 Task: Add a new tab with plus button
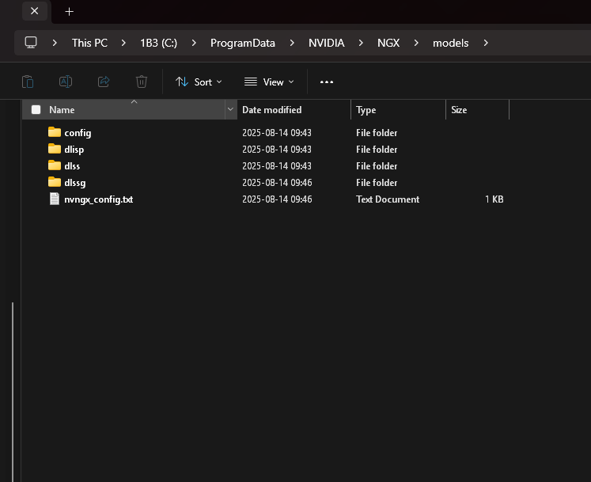(69, 11)
